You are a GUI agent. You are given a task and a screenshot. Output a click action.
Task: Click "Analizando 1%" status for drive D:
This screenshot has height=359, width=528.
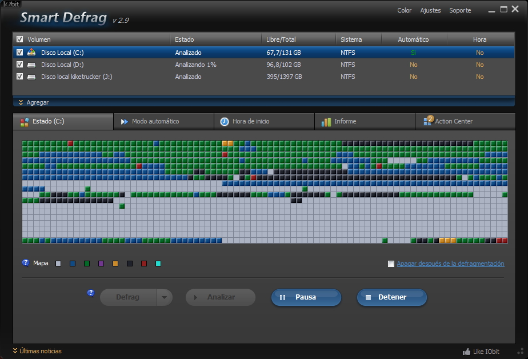click(195, 65)
